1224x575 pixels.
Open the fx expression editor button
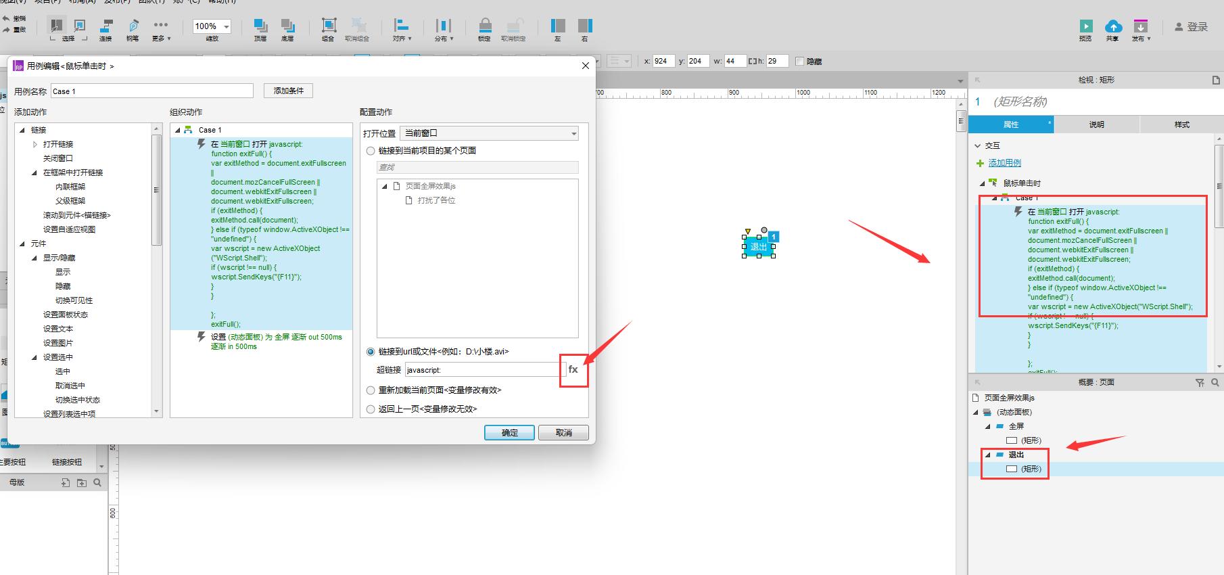(x=573, y=369)
